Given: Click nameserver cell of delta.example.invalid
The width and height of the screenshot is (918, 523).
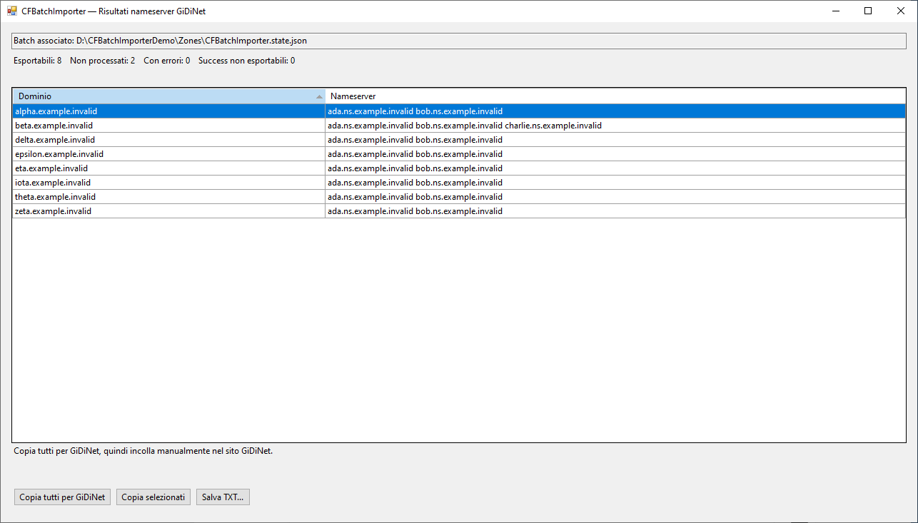Looking at the screenshot, I should [615, 140].
